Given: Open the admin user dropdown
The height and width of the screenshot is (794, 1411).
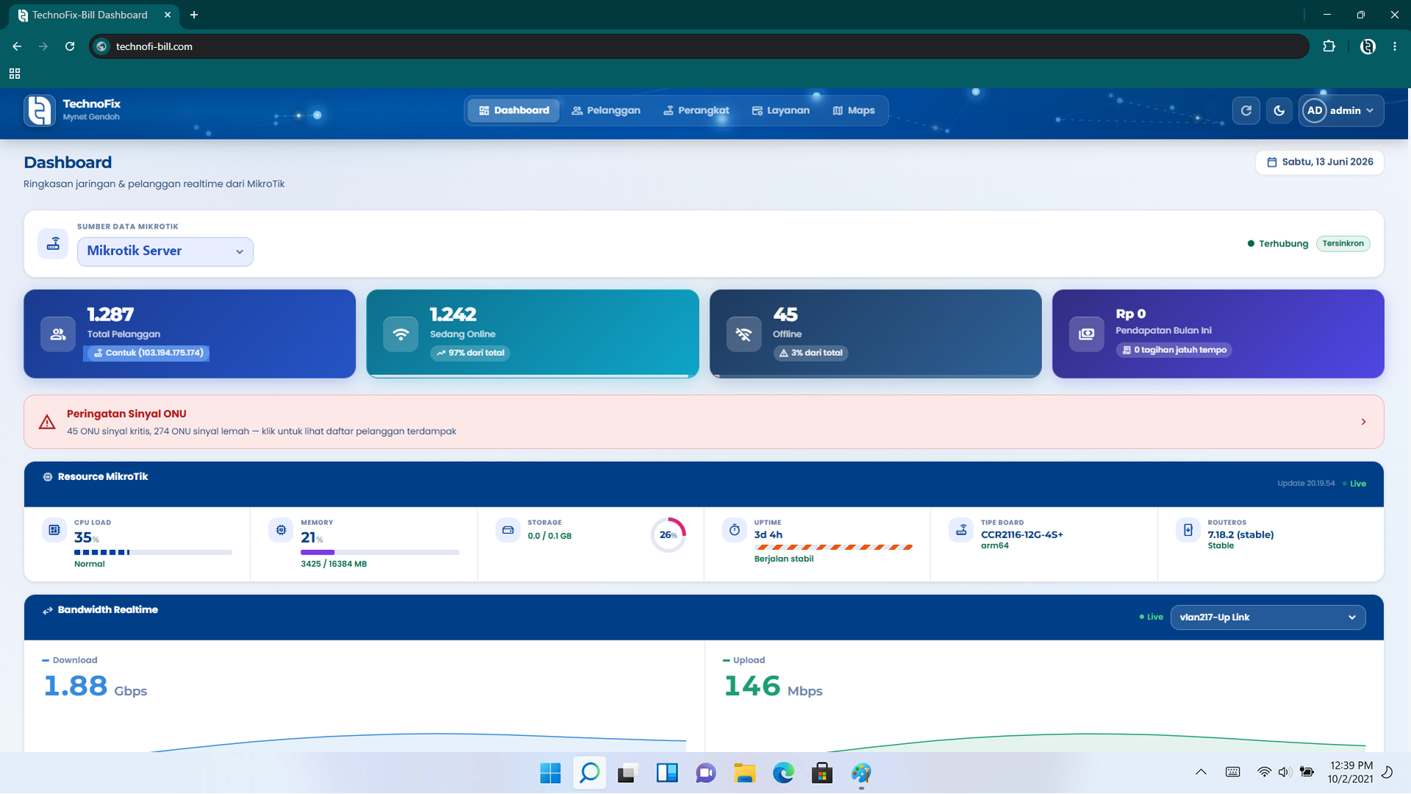Looking at the screenshot, I should click(1341, 110).
